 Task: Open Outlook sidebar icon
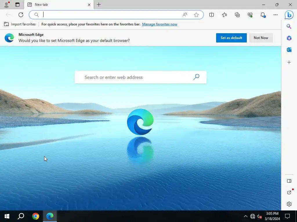(289, 50)
